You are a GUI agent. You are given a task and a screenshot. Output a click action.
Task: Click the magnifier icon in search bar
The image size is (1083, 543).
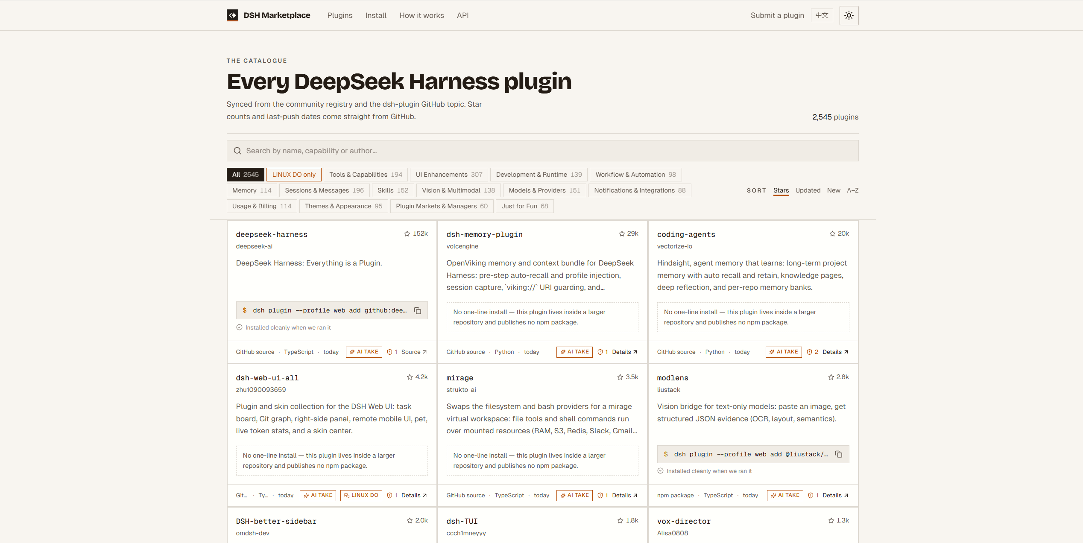coord(237,151)
